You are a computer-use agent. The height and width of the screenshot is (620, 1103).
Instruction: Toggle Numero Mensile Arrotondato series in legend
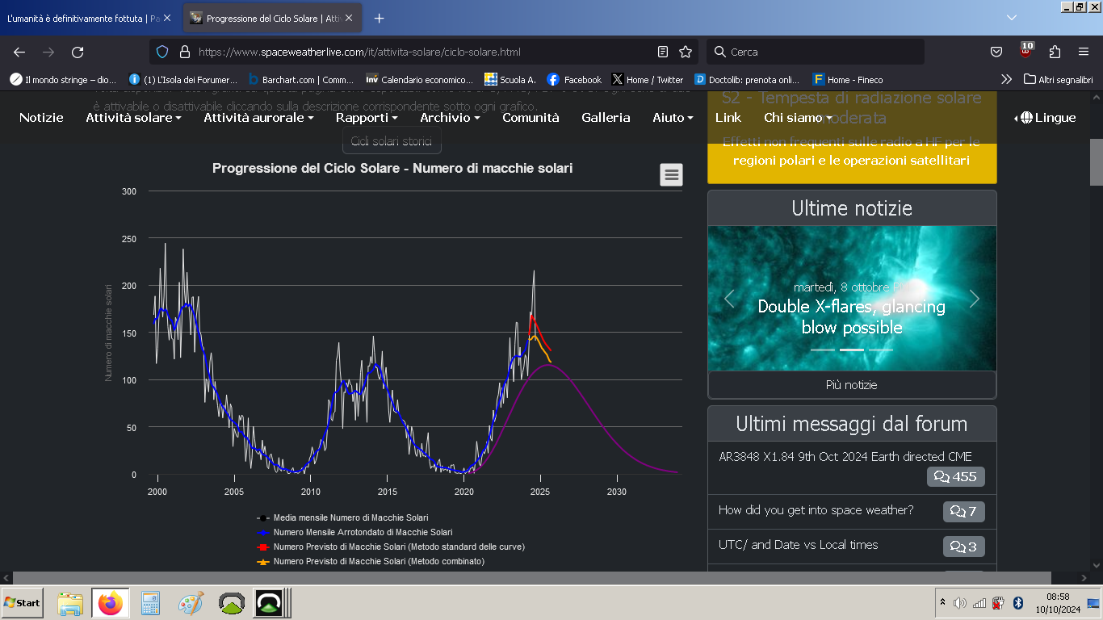tap(354, 532)
